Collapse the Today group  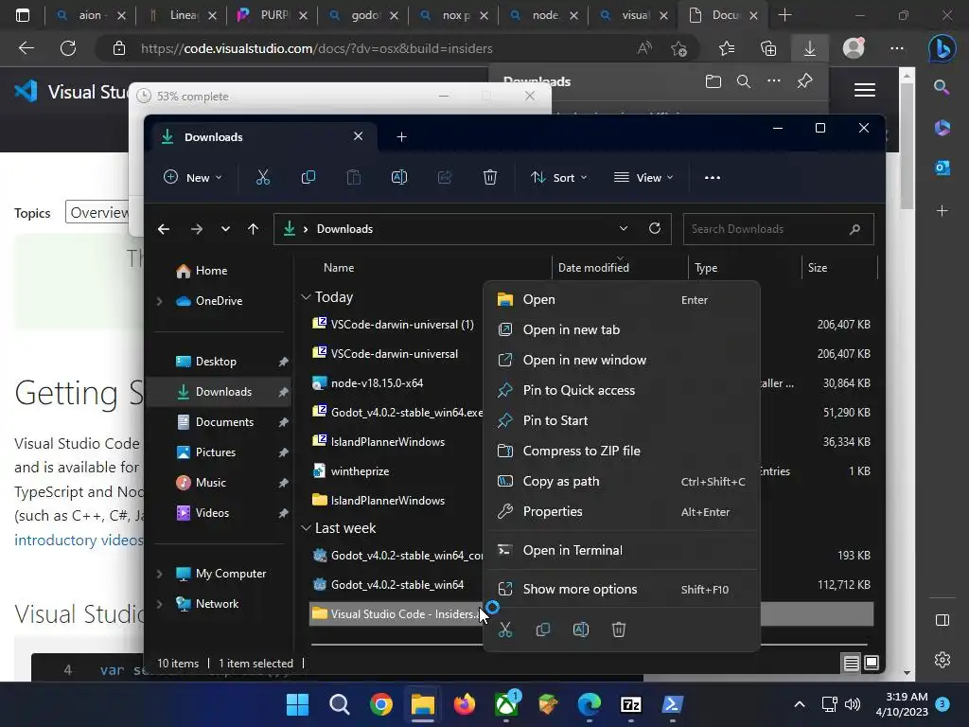[x=306, y=296]
